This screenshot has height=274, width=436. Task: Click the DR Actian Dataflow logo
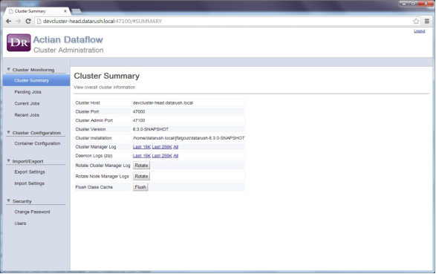click(x=19, y=42)
